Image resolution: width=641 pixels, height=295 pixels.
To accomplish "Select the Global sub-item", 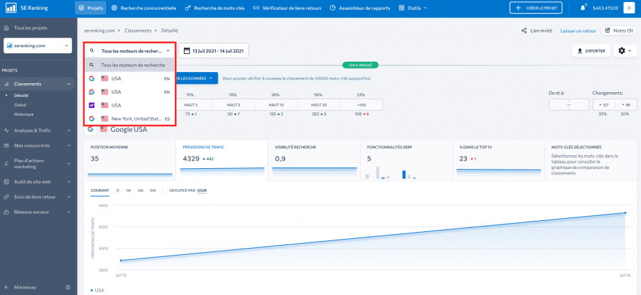I will (x=19, y=105).
